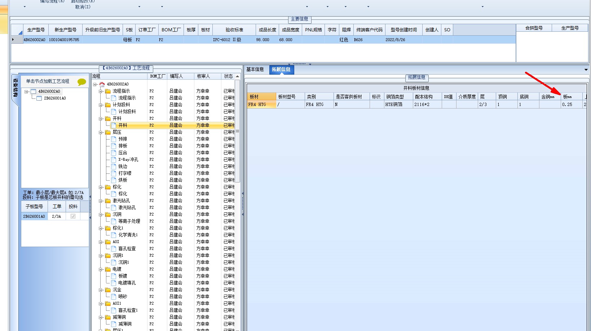The height and width of the screenshot is (331, 591).
Task: Select the 2116*2 cell
Action: click(427, 105)
